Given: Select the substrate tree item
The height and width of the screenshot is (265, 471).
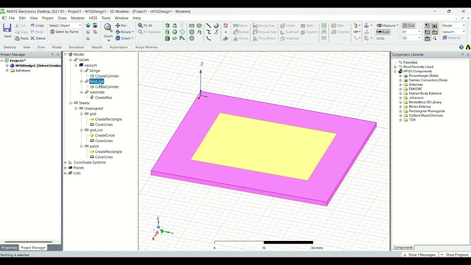Looking at the screenshot, I should [x=97, y=92].
